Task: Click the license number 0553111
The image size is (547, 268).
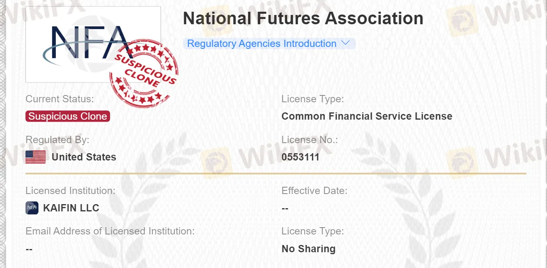Action: tap(301, 157)
